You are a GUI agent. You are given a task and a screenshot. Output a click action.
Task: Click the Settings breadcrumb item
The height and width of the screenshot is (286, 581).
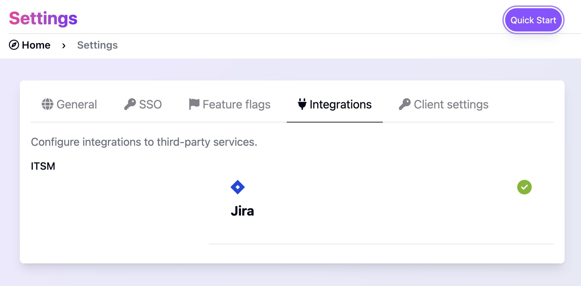97,45
